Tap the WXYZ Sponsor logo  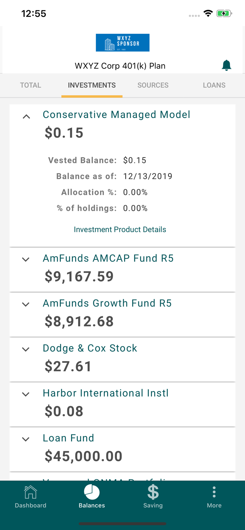click(122, 43)
